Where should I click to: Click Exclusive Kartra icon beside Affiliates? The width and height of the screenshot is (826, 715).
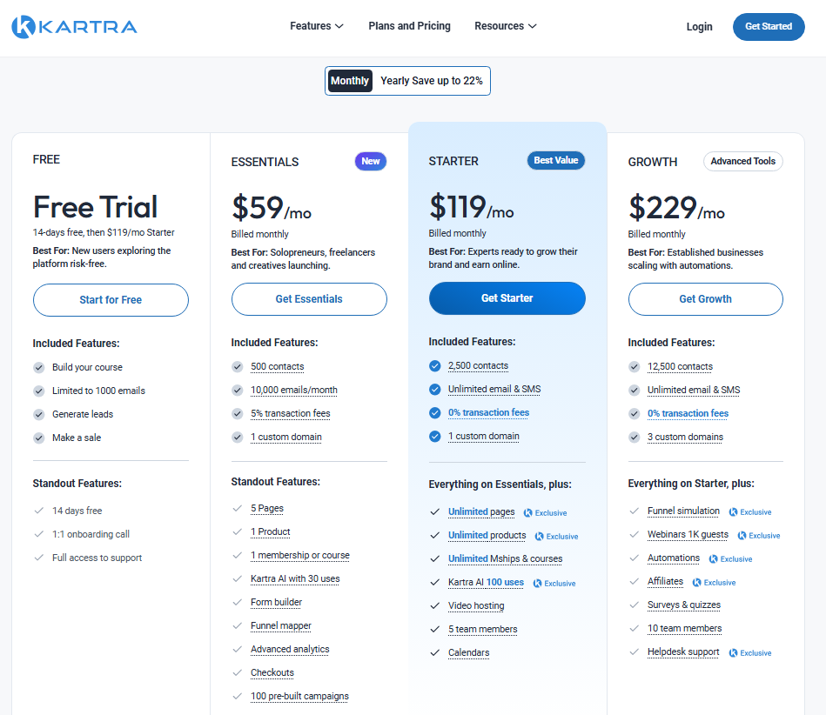[696, 582]
